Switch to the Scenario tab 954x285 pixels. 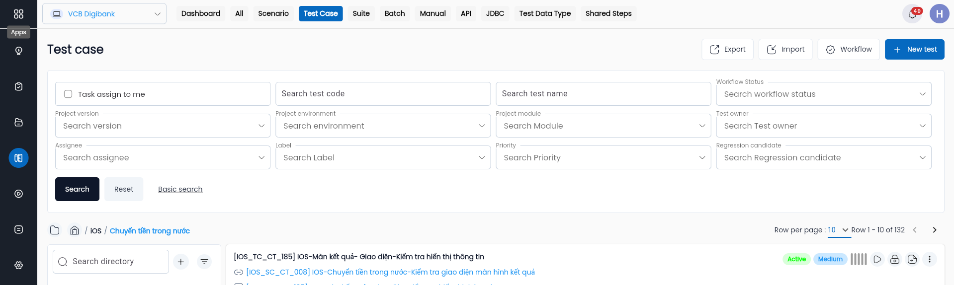tap(273, 13)
